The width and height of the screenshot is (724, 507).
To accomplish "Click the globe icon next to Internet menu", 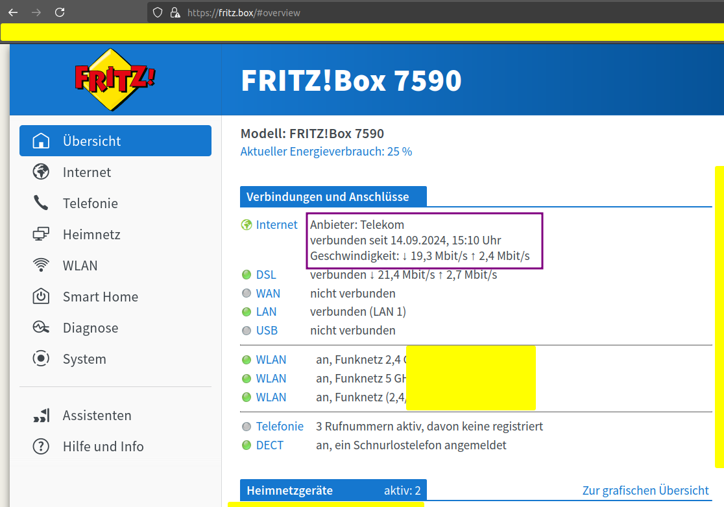I will coord(41,172).
